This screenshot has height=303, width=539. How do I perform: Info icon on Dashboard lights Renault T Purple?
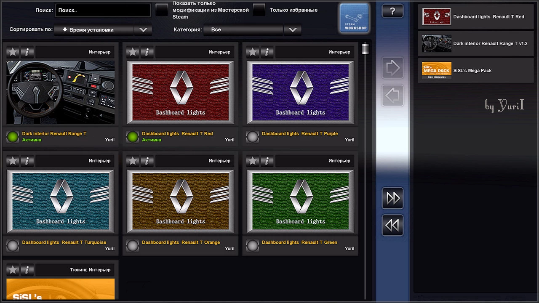click(x=267, y=52)
